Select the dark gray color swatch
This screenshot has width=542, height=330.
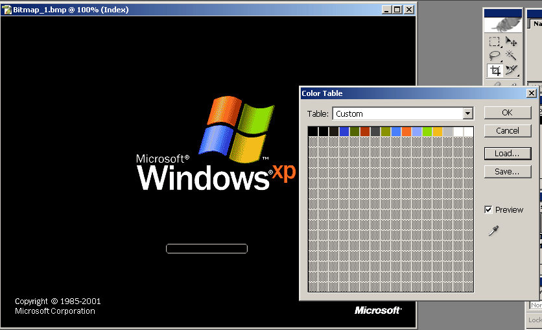click(375, 132)
